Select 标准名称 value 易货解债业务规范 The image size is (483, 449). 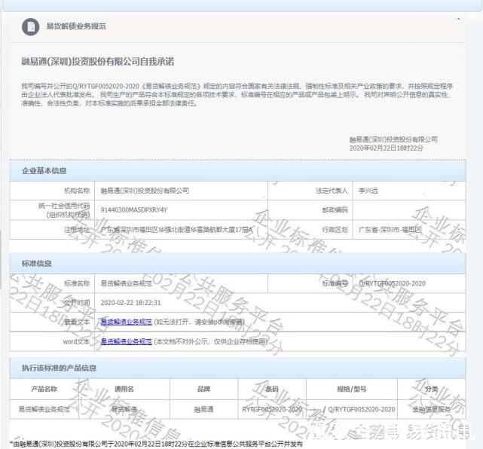(x=127, y=283)
